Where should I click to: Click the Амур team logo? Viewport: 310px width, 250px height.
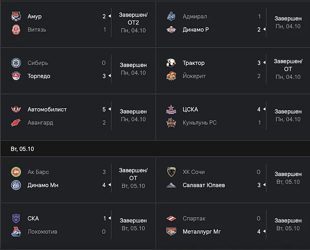click(x=16, y=17)
